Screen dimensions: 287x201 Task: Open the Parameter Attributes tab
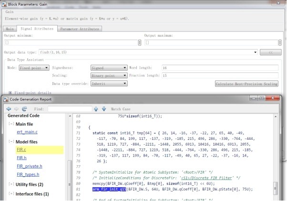tap(80, 29)
